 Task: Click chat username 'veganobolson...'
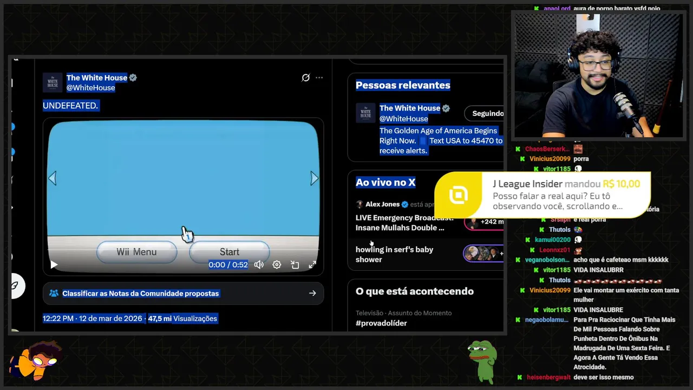pyautogui.click(x=547, y=260)
